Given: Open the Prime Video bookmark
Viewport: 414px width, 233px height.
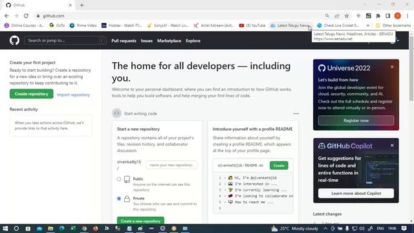Looking at the screenshot, I should [x=83, y=25].
